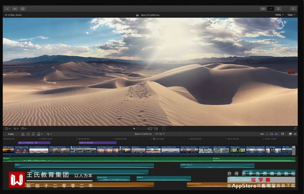Toggle the Browser panel button

tap(263, 9)
